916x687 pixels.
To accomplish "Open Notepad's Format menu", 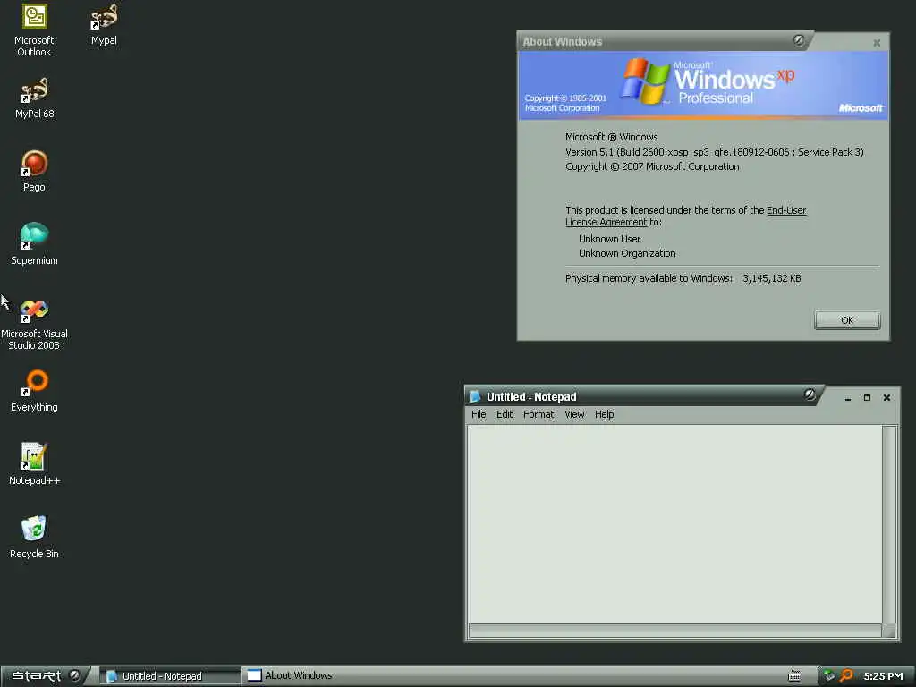I will pyautogui.click(x=538, y=414).
